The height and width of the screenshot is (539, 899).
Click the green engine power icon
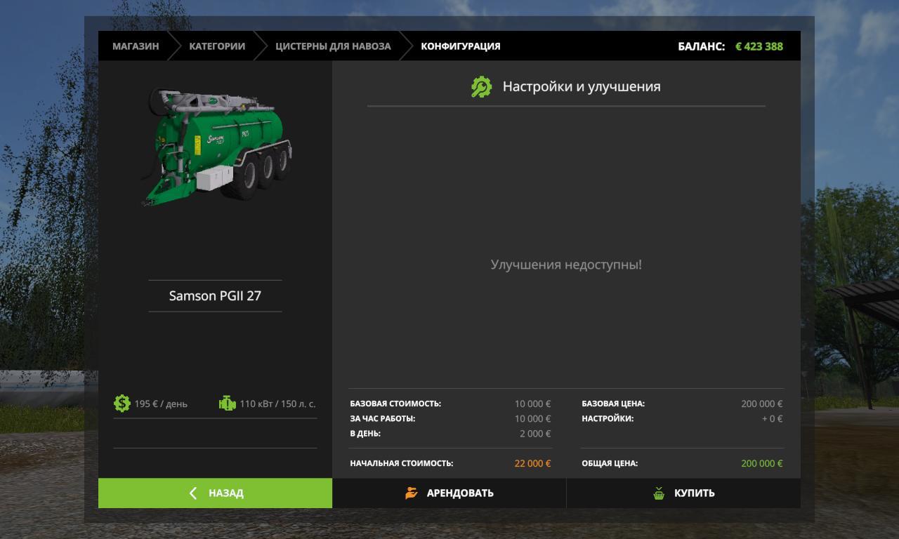coord(227,404)
